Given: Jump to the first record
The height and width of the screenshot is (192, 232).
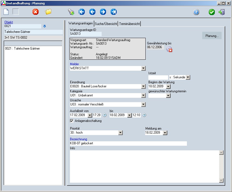Looking at the screenshot, I should click(82, 12).
